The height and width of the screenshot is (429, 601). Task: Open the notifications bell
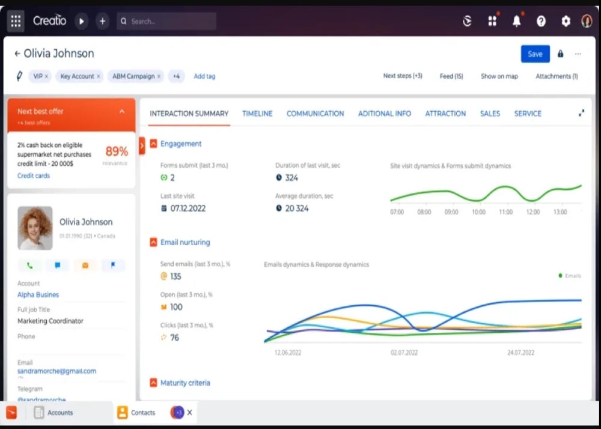(517, 21)
